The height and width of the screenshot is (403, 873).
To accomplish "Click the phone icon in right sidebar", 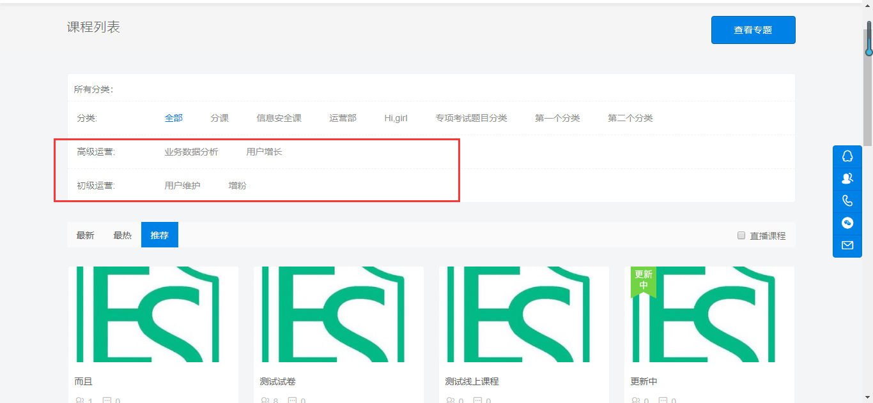I will coord(847,201).
